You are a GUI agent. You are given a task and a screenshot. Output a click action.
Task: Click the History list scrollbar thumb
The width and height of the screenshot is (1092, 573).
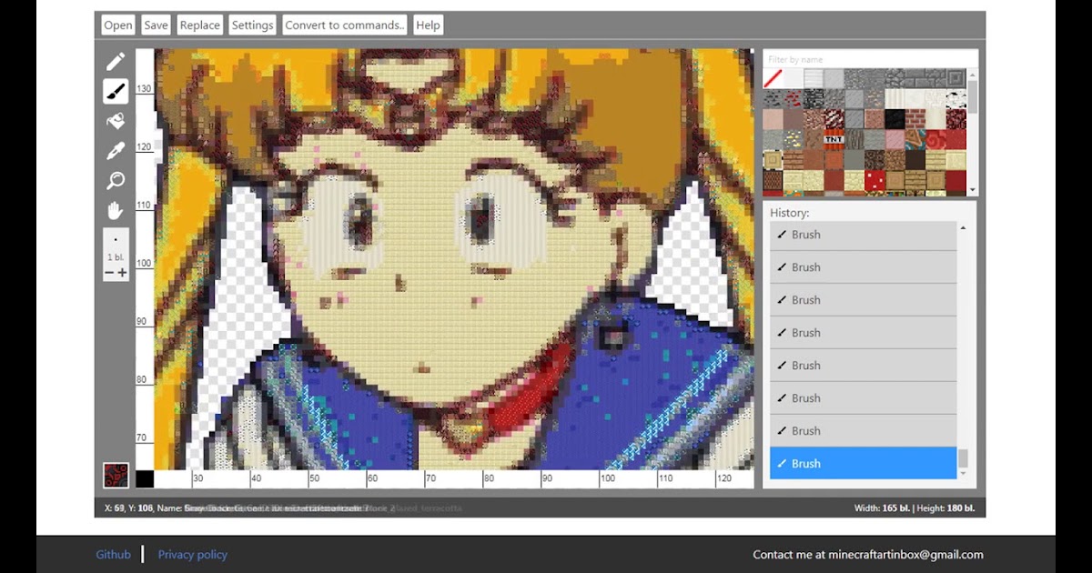pos(963,458)
